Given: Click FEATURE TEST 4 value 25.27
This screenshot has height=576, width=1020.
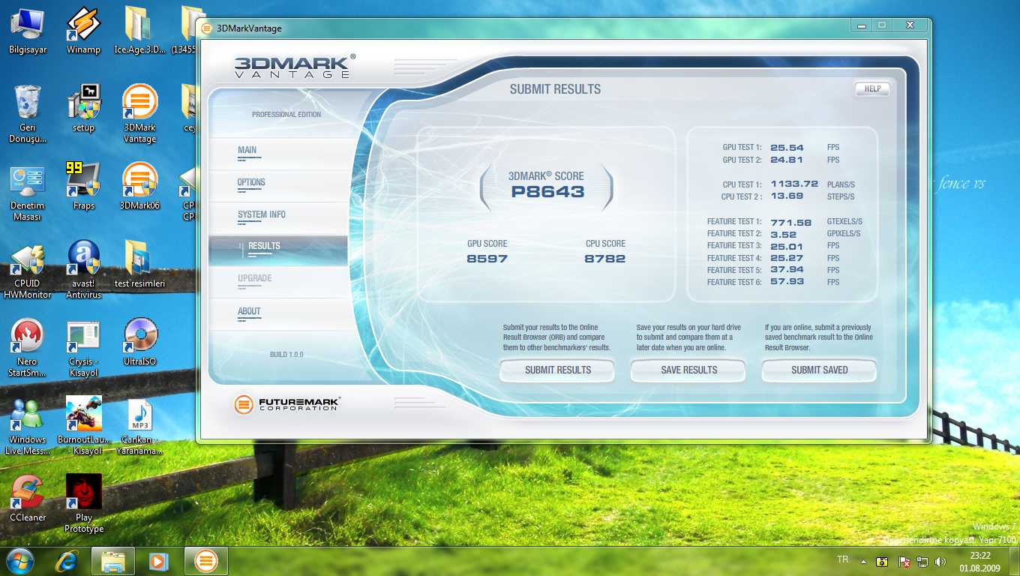Looking at the screenshot, I should coord(787,258).
